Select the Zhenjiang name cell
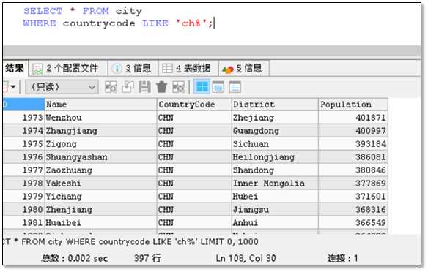Viewport: 428px width, 272px height. (x=100, y=210)
